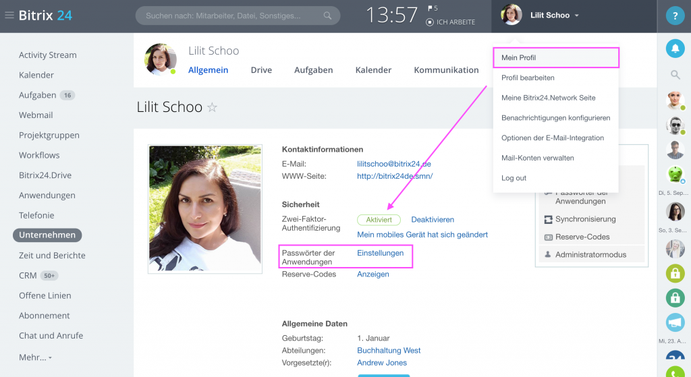
Task: Click Mein mobiles Gerät hat sich geändert
Action: tap(422, 235)
